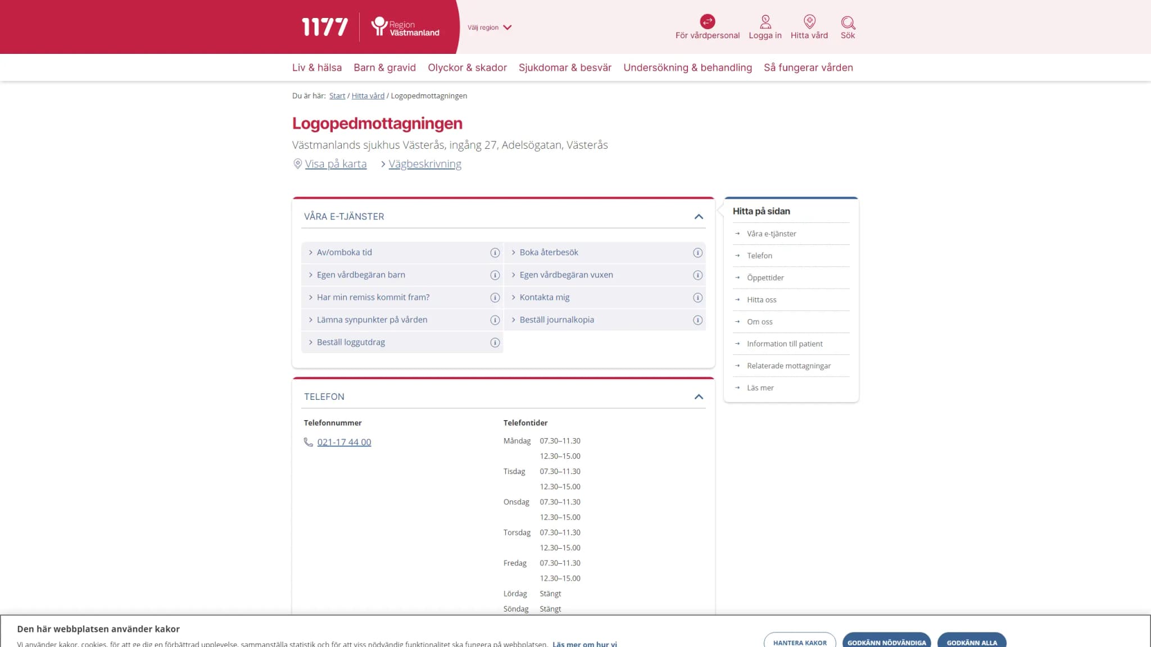This screenshot has width=1151, height=647.
Task: Open Vägbeskrivning link
Action: tap(425, 164)
